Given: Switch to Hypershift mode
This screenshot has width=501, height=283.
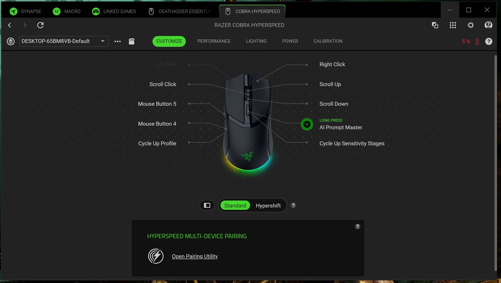Looking at the screenshot, I should pos(268,206).
